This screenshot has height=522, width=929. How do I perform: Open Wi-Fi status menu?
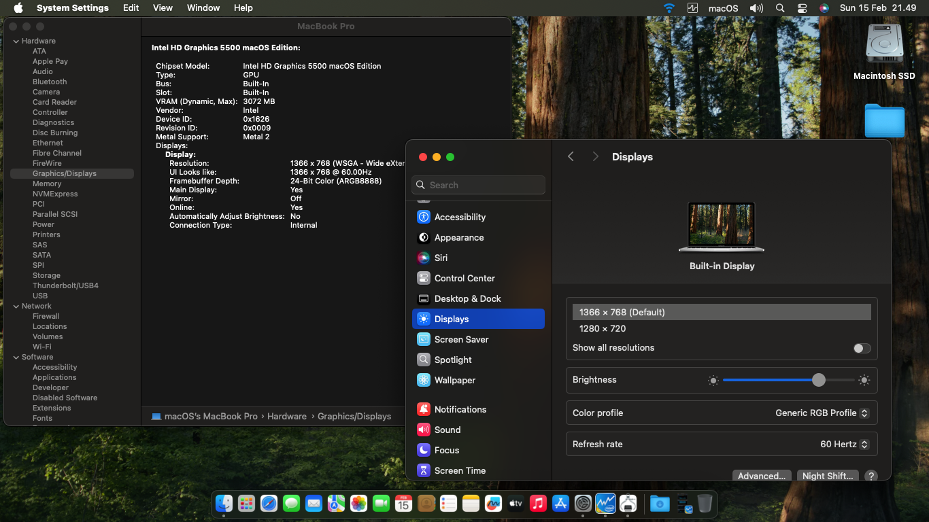(x=669, y=8)
